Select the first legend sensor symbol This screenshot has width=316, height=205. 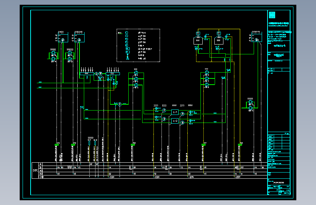click(127, 32)
